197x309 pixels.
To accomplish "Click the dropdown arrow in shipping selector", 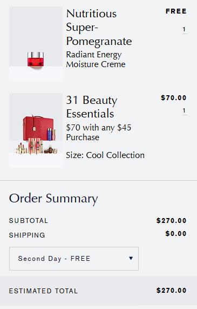I will tap(131, 258).
